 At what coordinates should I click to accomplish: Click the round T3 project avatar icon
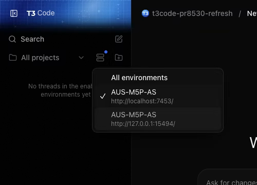click(x=145, y=13)
